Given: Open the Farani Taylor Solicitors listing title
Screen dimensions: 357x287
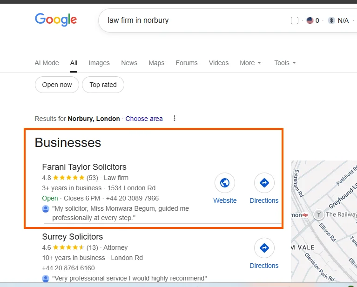Looking at the screenshot, I should point(84,167).
